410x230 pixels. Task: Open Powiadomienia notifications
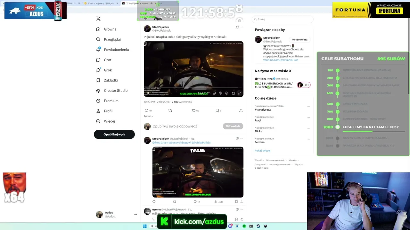coord(112,50)
